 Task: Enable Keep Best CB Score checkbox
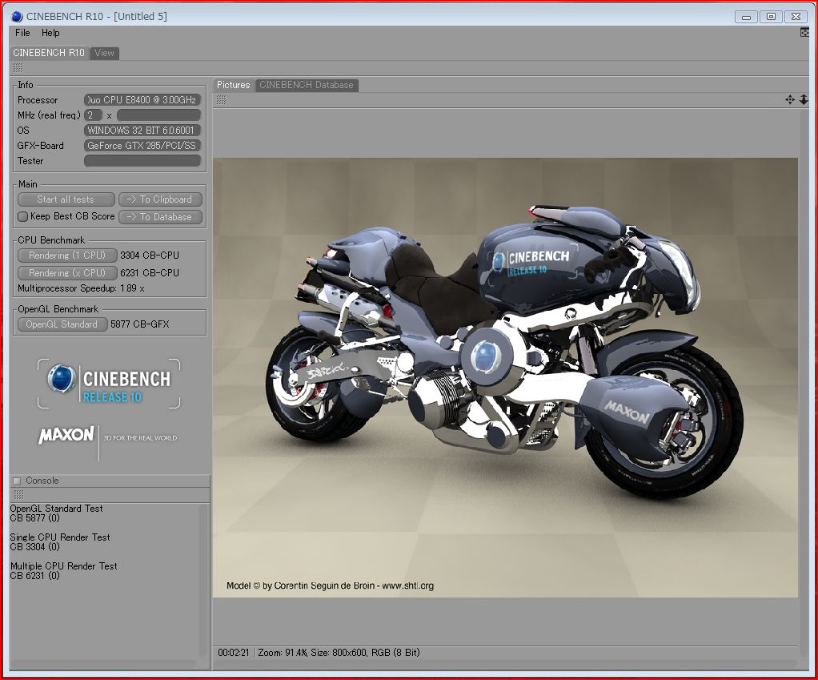[22, 216]
